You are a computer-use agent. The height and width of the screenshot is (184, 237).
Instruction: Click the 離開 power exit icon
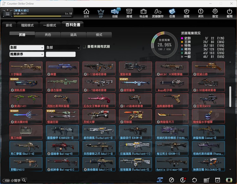pyautogui.click(x=229, y=13)
